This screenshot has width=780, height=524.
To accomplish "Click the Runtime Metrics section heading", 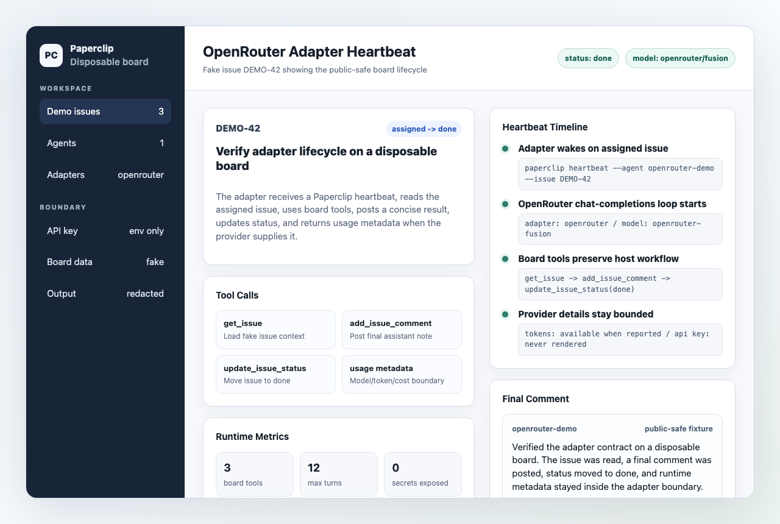I will (x=252, y=437).
